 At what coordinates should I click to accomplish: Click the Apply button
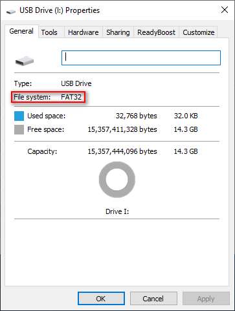coord(206,299)
